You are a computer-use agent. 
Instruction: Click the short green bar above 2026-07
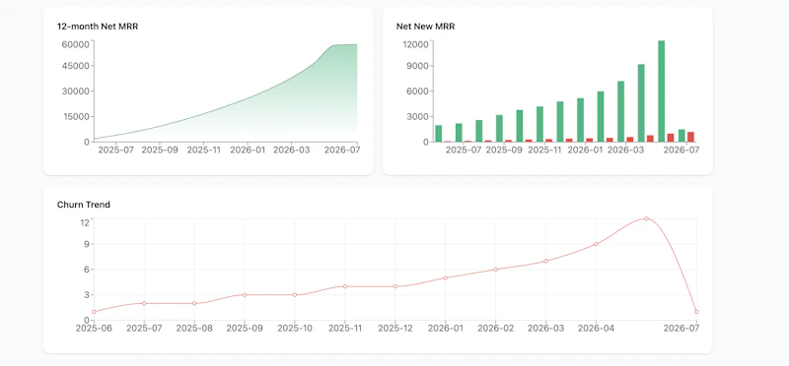click(x=681, y=136)
